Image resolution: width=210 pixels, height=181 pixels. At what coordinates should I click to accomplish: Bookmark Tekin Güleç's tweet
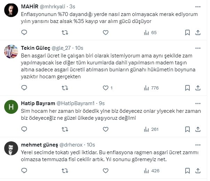[187, 88]
